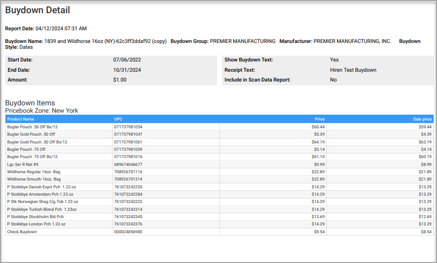Click the amount value $1.00
Image resolution: width=437 pixels, height=263 pixels.
click(120, 80)
